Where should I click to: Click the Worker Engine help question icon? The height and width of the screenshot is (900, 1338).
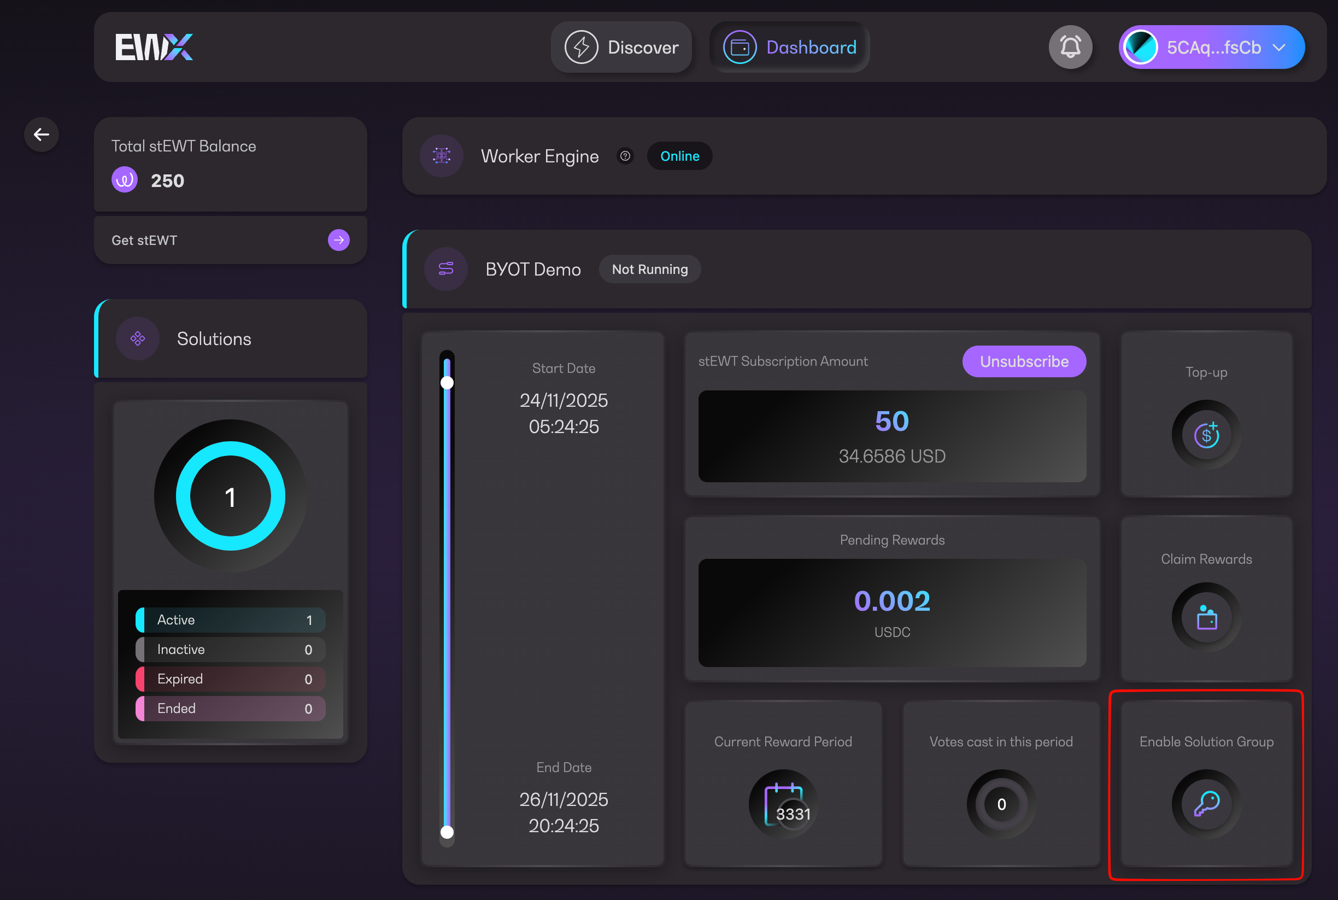pyautogui.click(x=625, y=156)
